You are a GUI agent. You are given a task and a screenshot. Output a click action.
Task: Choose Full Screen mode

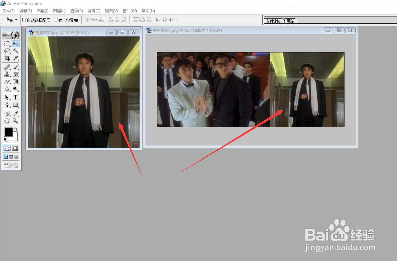(16, 157)
